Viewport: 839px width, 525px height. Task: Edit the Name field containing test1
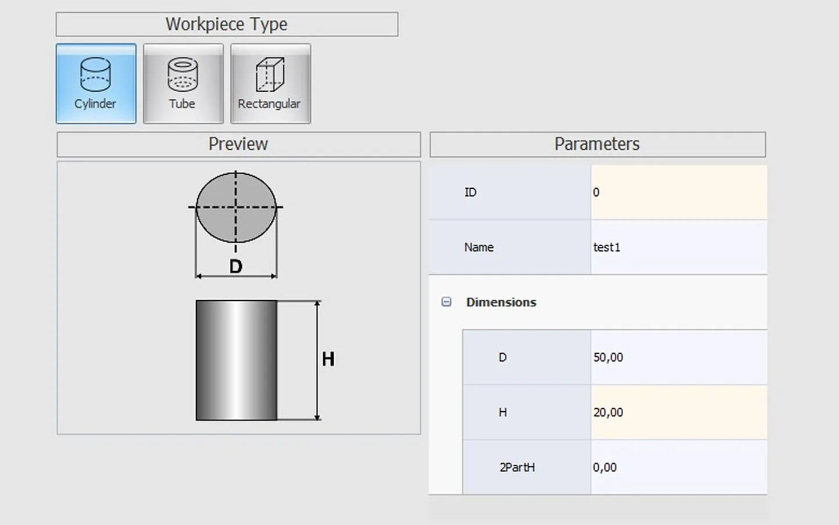click(678, 247)
